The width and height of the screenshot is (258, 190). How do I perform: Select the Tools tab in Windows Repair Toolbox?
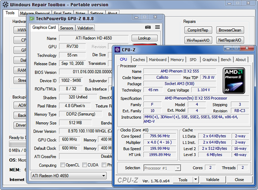[10, 13]
